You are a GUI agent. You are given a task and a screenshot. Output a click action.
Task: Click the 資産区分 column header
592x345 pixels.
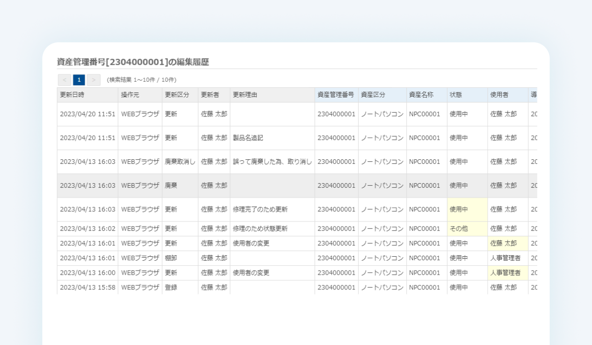[x=382, y=95]
